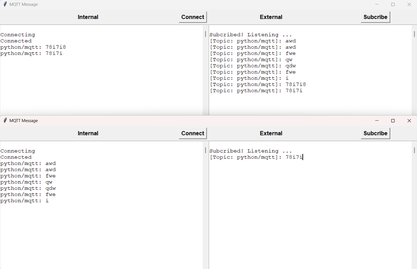This screenshot has height=269, width=417.
Task: Click the Python icon on lower MQTT window
Action: pos(5,120)
